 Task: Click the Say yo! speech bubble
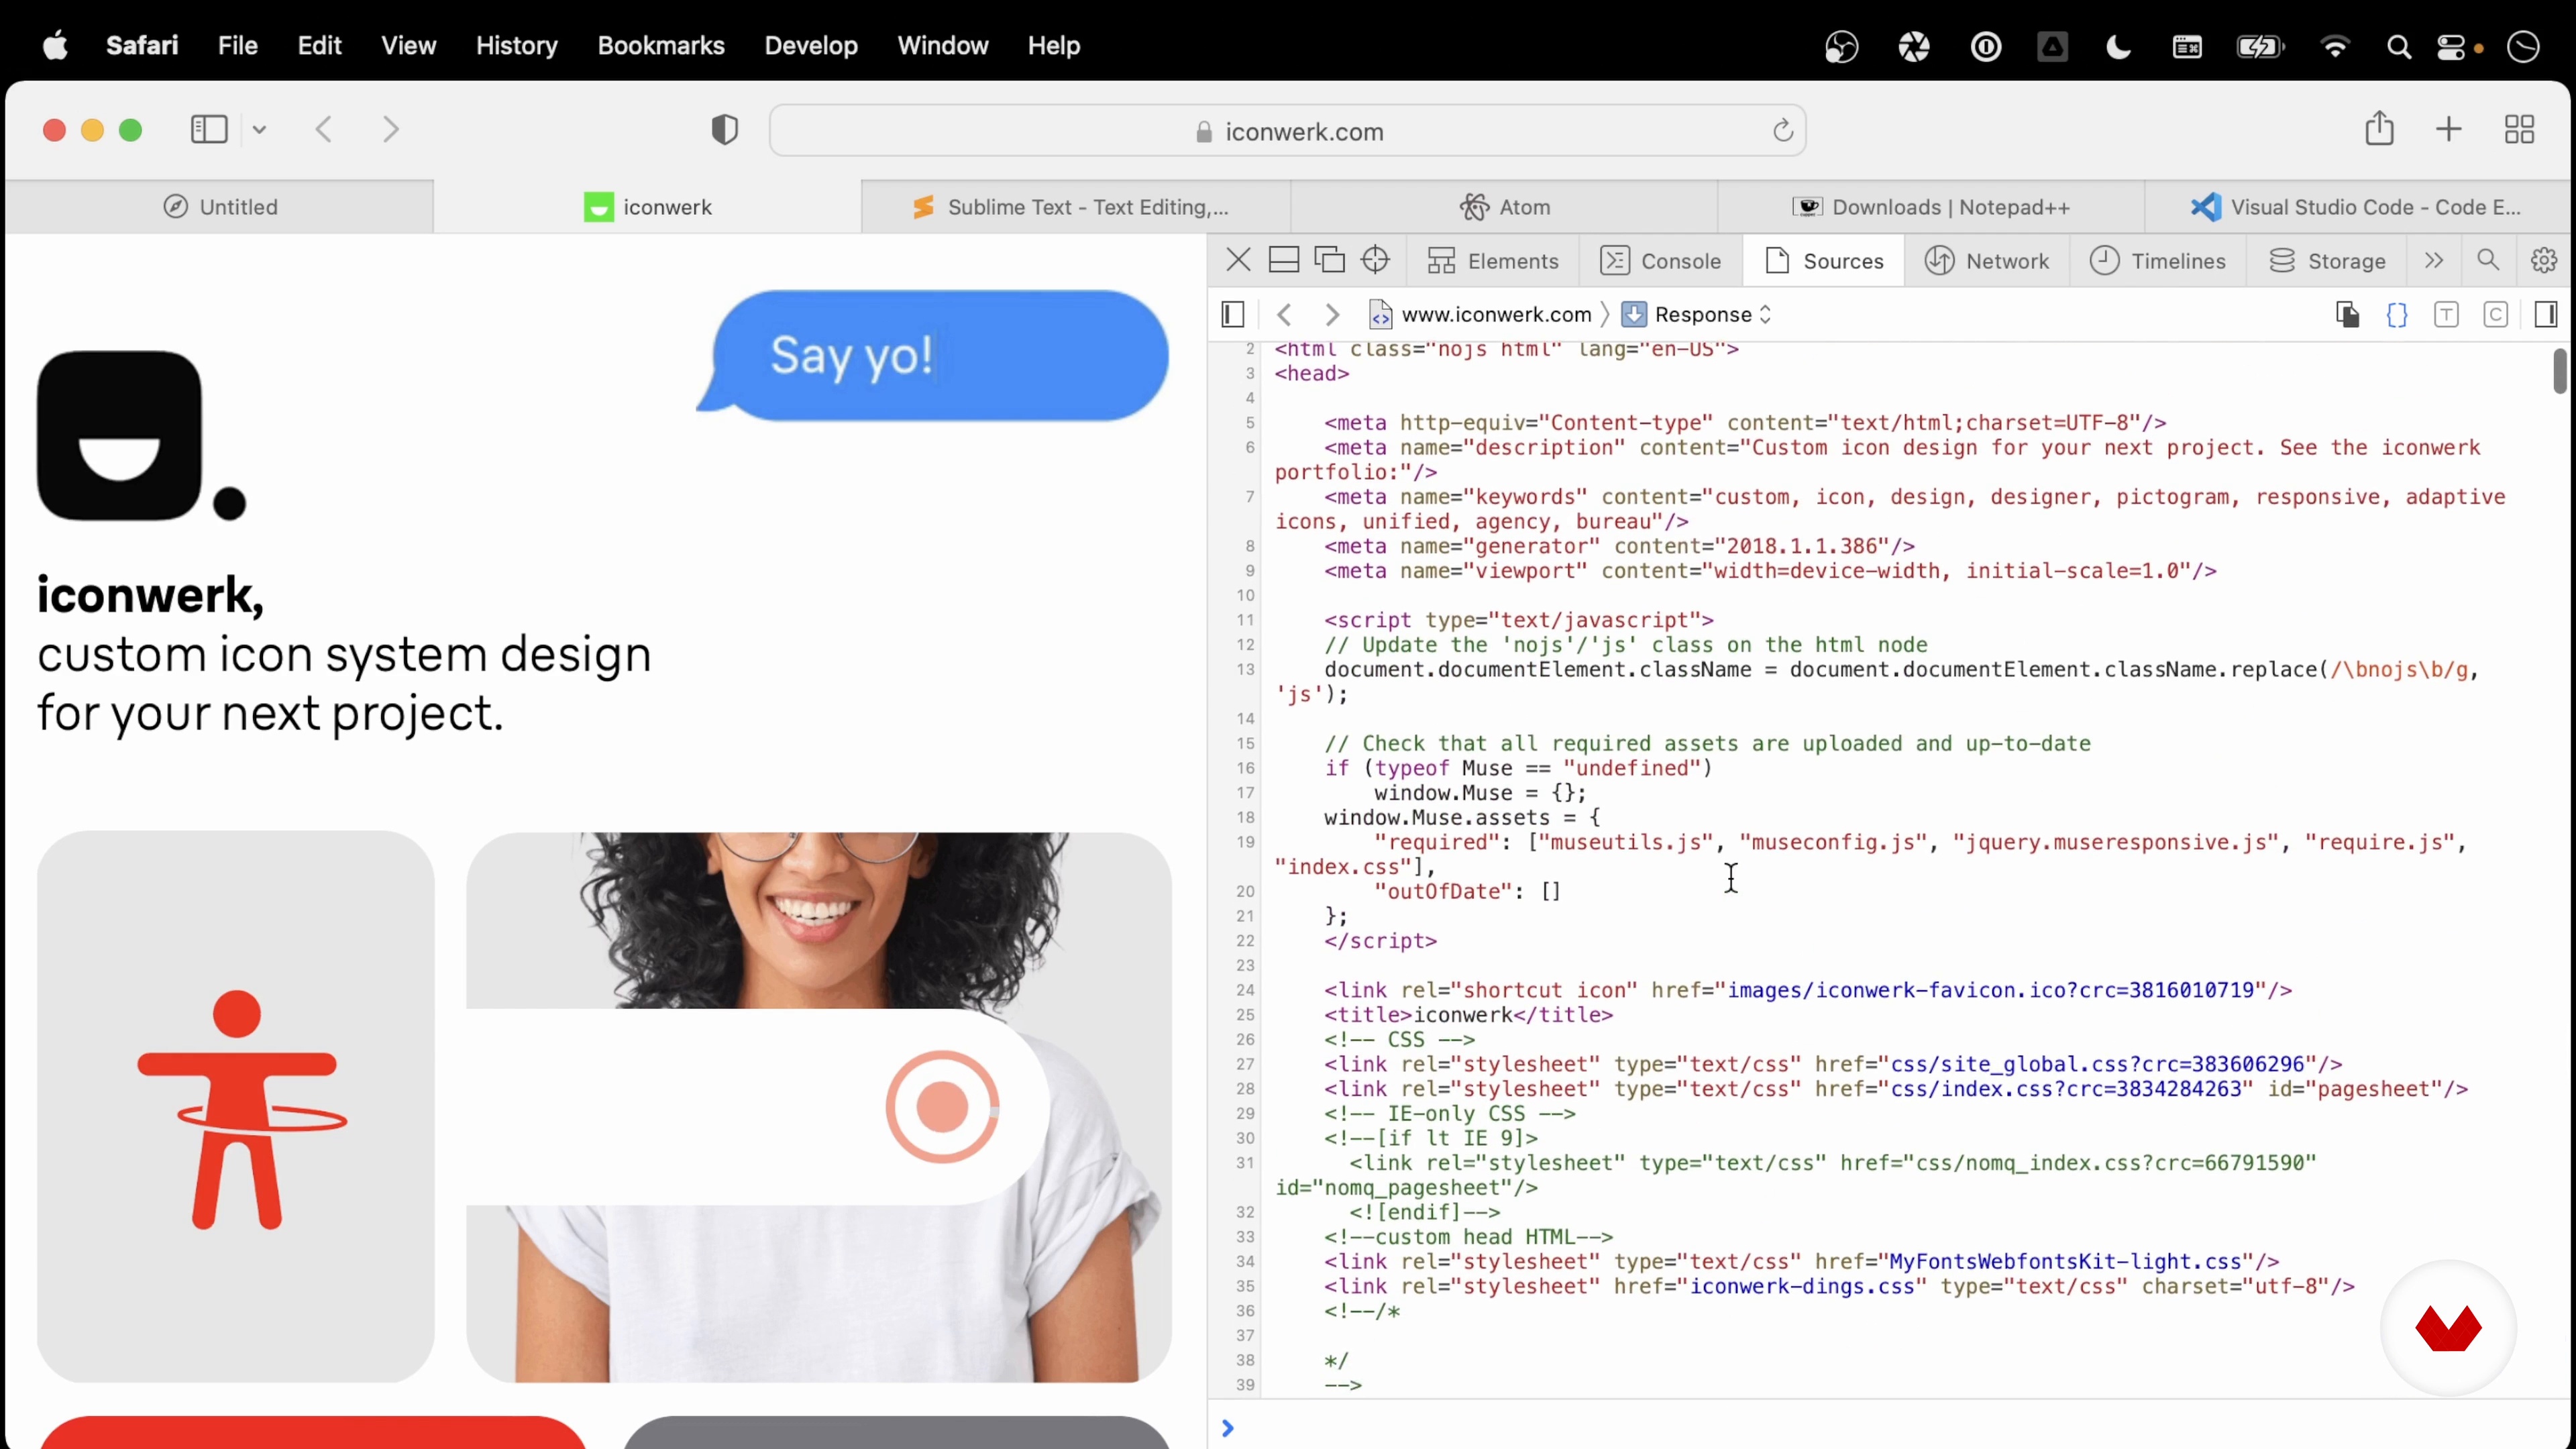tap(933, 355)
